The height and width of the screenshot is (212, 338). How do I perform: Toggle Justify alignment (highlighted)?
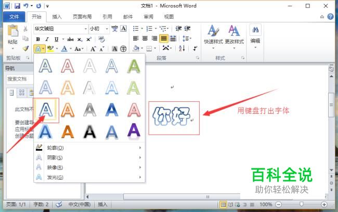coord(164,38)
